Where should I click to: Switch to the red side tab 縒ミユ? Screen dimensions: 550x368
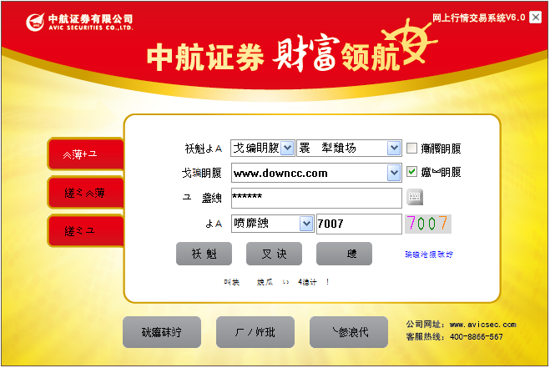[x=86, y=231]
